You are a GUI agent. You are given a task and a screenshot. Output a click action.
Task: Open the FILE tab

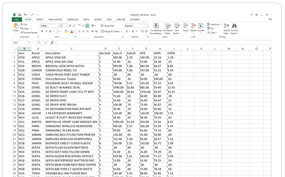(x=17, y=20)
